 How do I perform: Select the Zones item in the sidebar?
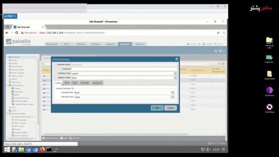pyautogui.click(x=14, y=60)
